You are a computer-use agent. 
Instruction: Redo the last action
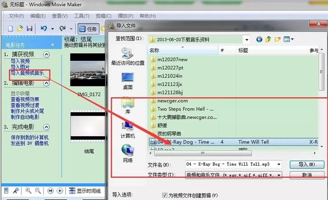click(x=62, y=28)
